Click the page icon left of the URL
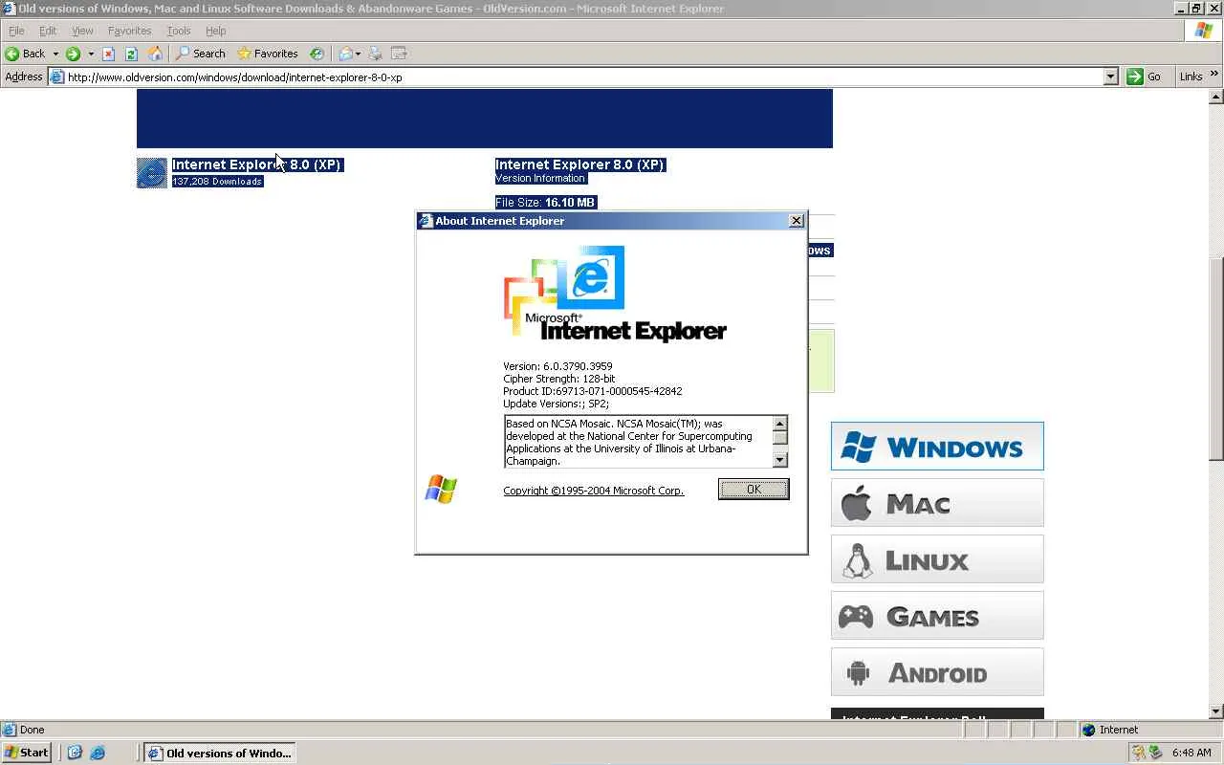Image resolution: width=1224 pixels, height=765 pixels. tap(57, 76)
